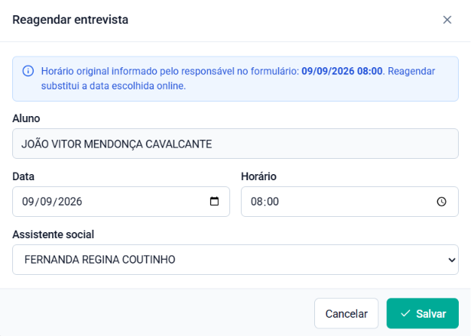Save the rescheduled interview with Salvar
Image resolution: width=471 pixels, height=336 pixels.
422,314
